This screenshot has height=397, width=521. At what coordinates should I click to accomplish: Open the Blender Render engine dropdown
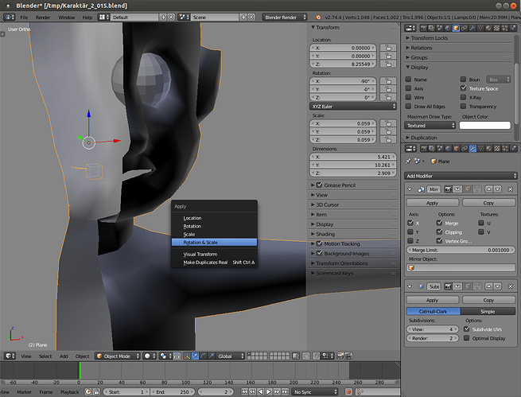[x=285, y=17]
